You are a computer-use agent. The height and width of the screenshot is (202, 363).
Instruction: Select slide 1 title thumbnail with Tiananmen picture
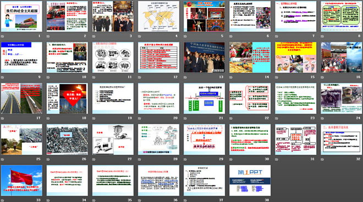tap(21, 16)
